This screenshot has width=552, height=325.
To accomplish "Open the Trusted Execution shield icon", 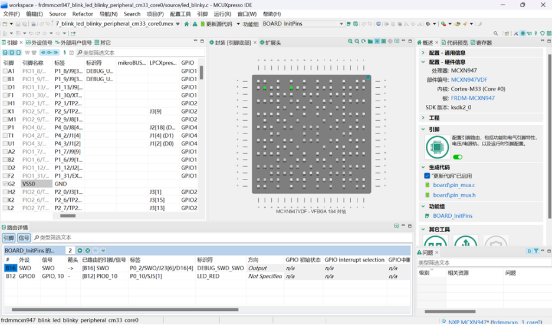I will [543, 34].
